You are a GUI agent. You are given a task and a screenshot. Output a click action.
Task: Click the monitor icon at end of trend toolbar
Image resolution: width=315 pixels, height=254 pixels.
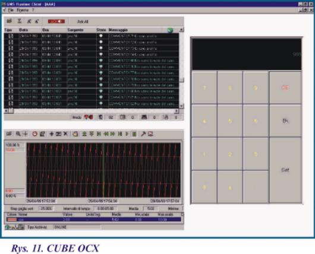[151, 134]
